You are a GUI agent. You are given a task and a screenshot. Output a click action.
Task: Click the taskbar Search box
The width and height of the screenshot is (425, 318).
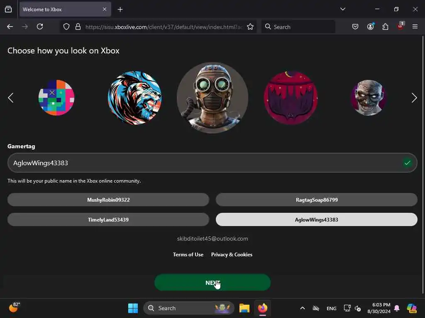click(189, 308)
